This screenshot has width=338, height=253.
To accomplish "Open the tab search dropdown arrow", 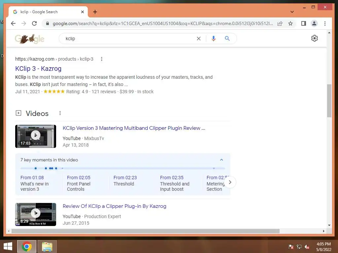I will pyautogui.click(x=292, y=12).
